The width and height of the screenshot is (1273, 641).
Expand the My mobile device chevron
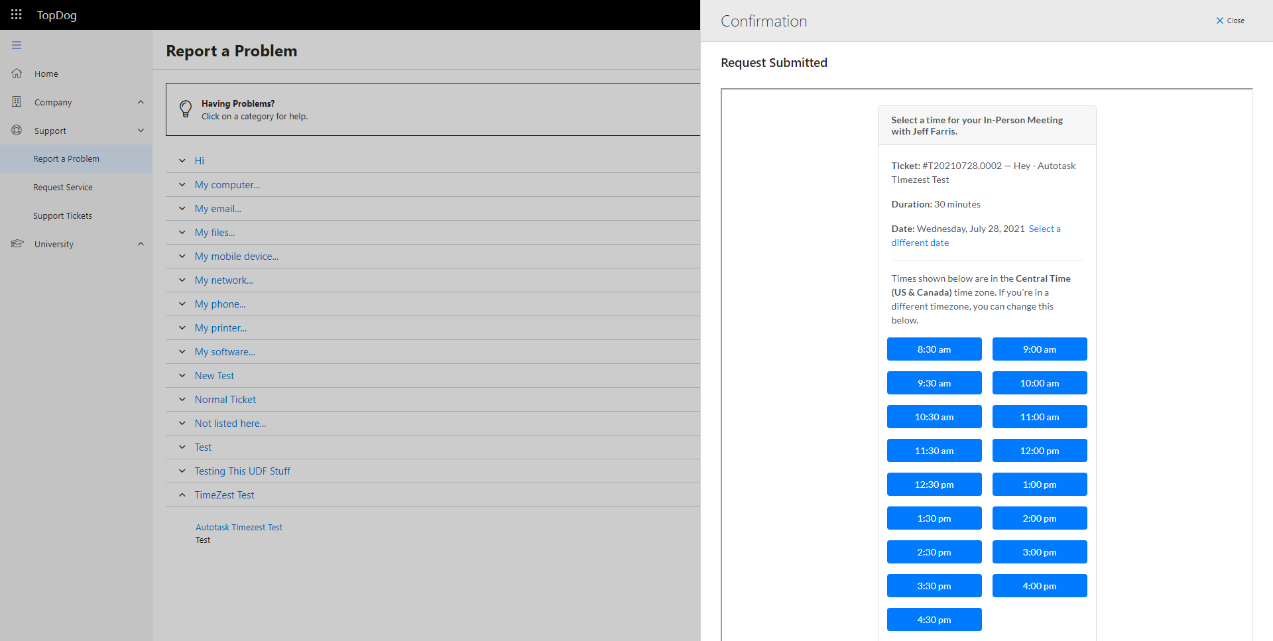(x=182, y=257)
